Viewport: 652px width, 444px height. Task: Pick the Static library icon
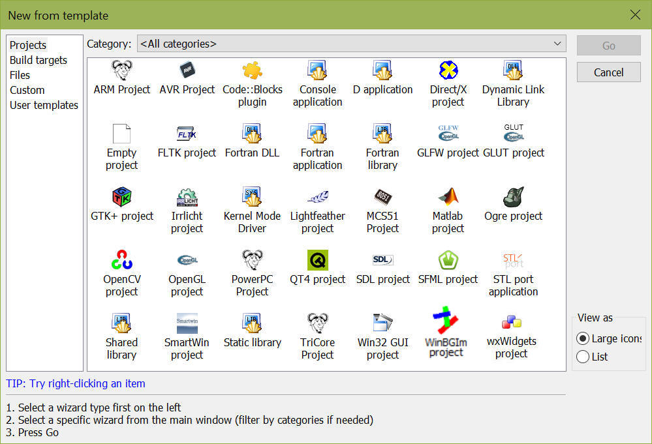pos(253,323)
